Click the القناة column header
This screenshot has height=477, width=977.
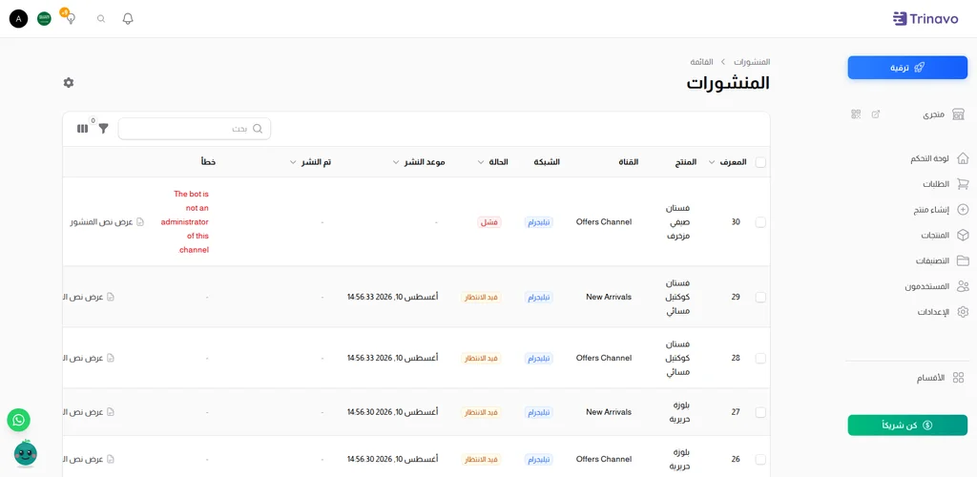tap(628, 162)
